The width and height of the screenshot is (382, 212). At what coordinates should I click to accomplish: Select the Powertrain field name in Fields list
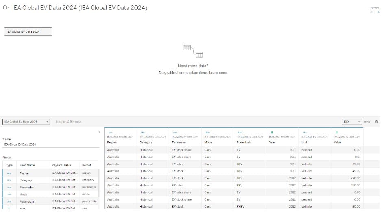tap(26, 201)
